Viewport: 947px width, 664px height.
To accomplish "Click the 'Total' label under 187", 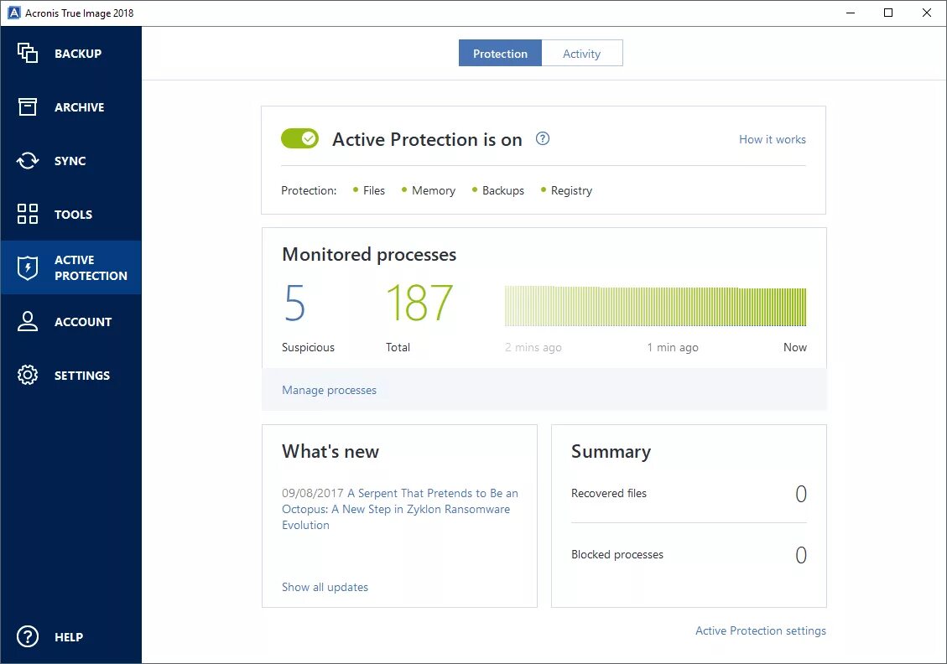I will [398, 347].
